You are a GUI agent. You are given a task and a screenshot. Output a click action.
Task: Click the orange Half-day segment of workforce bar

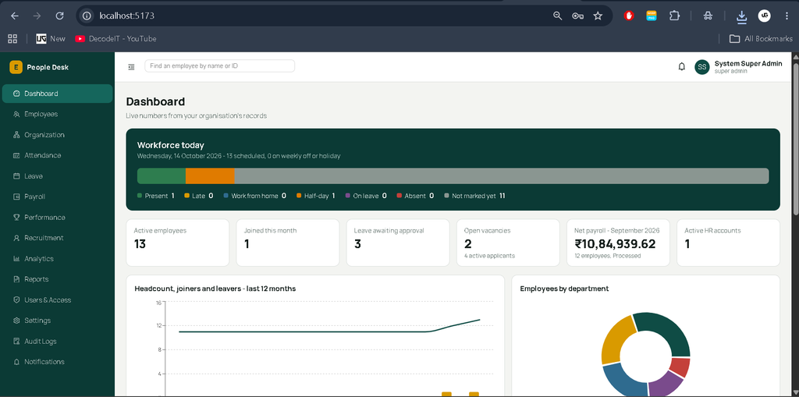[x=210, y=175]
